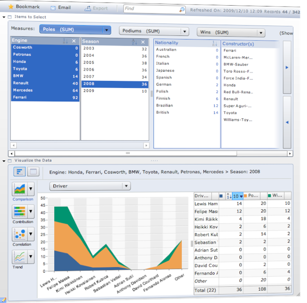Click the magnifier icon in the Find box
Viewport: 307px width, 303px height.
tap(182, 9)
